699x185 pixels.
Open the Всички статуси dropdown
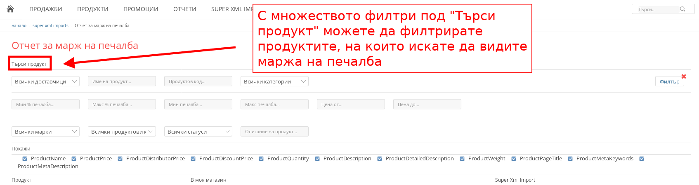coord(198,132)
